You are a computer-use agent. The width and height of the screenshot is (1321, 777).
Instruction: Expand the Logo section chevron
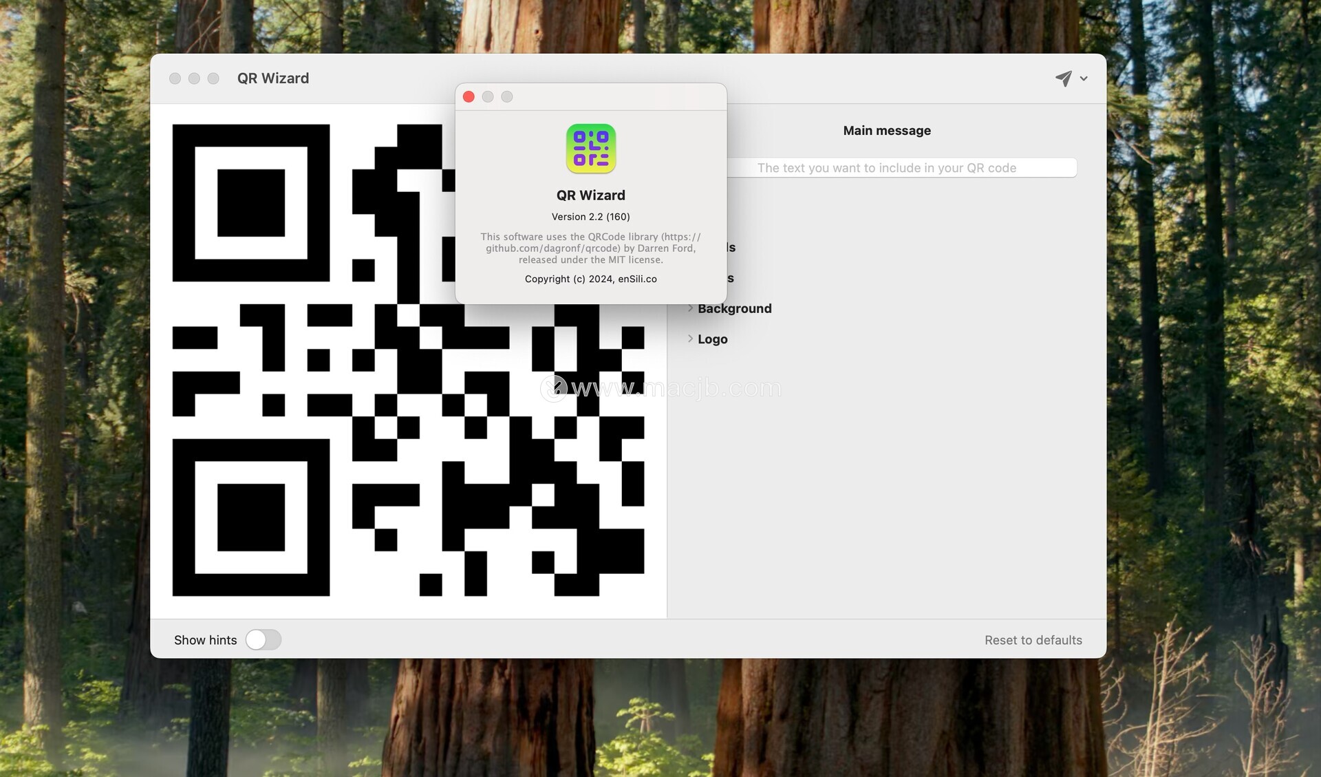690,339
